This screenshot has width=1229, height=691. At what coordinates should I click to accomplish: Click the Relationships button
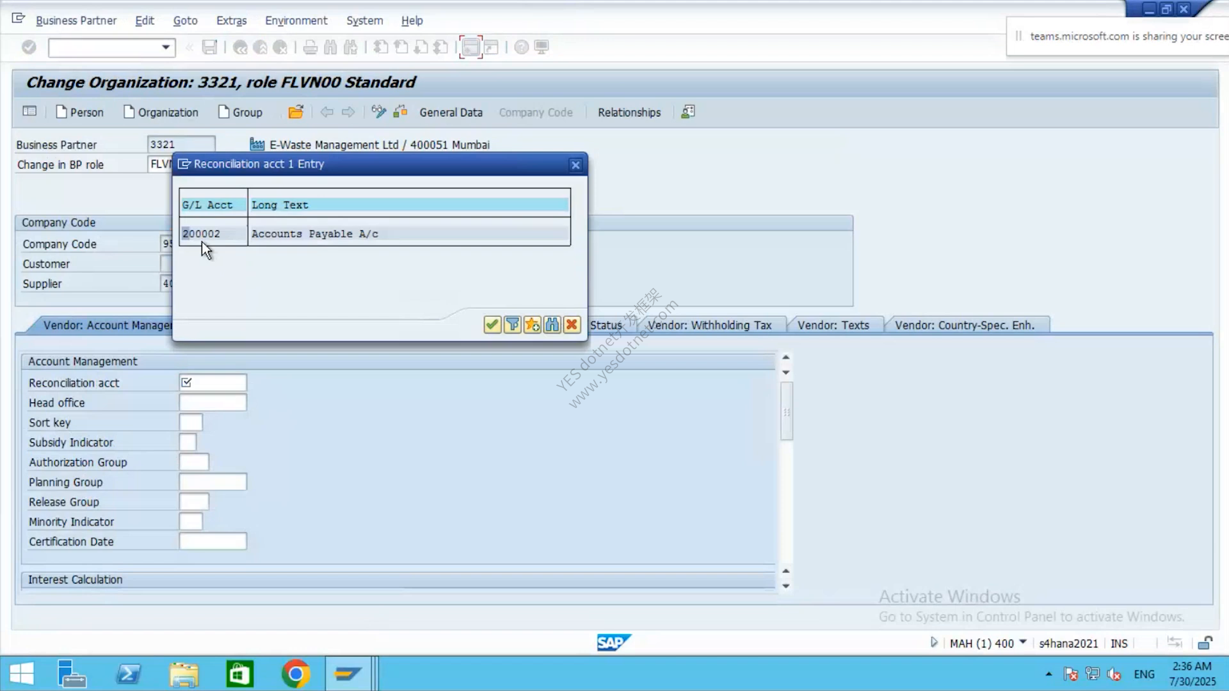pos(629,112)
